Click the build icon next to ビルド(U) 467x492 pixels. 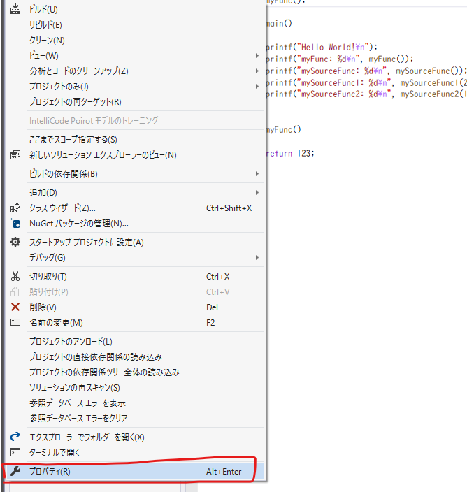[x=15, y=9]
